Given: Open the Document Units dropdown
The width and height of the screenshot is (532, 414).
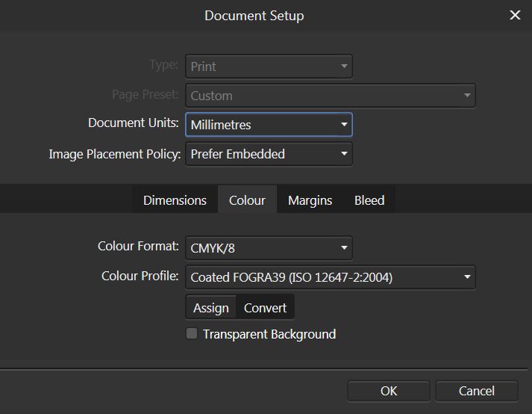Looking at the screenshot, I should (269, 125).
